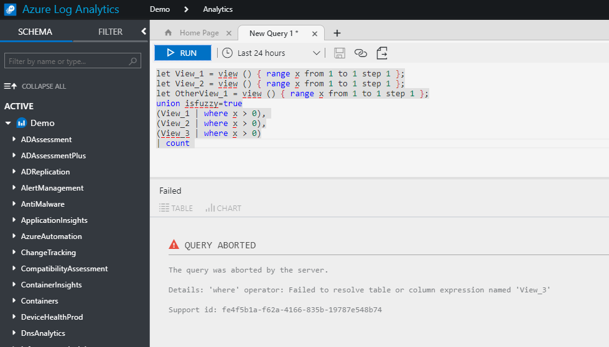Add a new query tab with plus icon

click(x=337, y=34)
